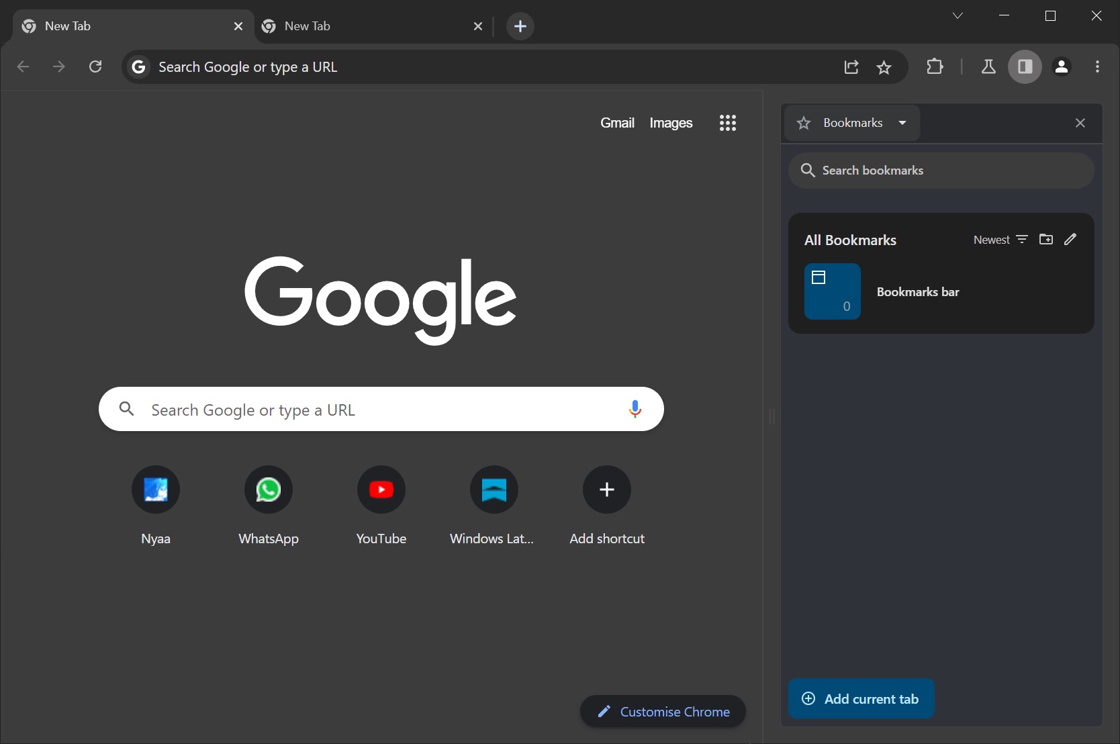Close the second New Tab
Viewport: 1120px width, 744px height.
click(478, 26)
